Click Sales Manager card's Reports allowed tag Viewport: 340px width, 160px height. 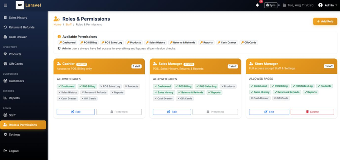215,93
